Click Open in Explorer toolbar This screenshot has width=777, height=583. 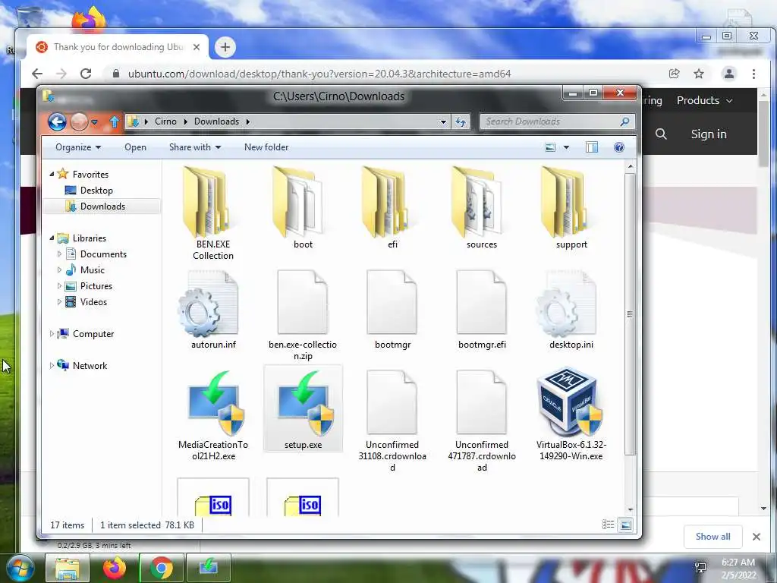click(x=135, y=147)
